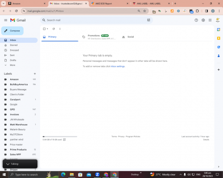Switch to the Promotions tab
Screen dimensions: 223x178
click(x=99, y=37)
